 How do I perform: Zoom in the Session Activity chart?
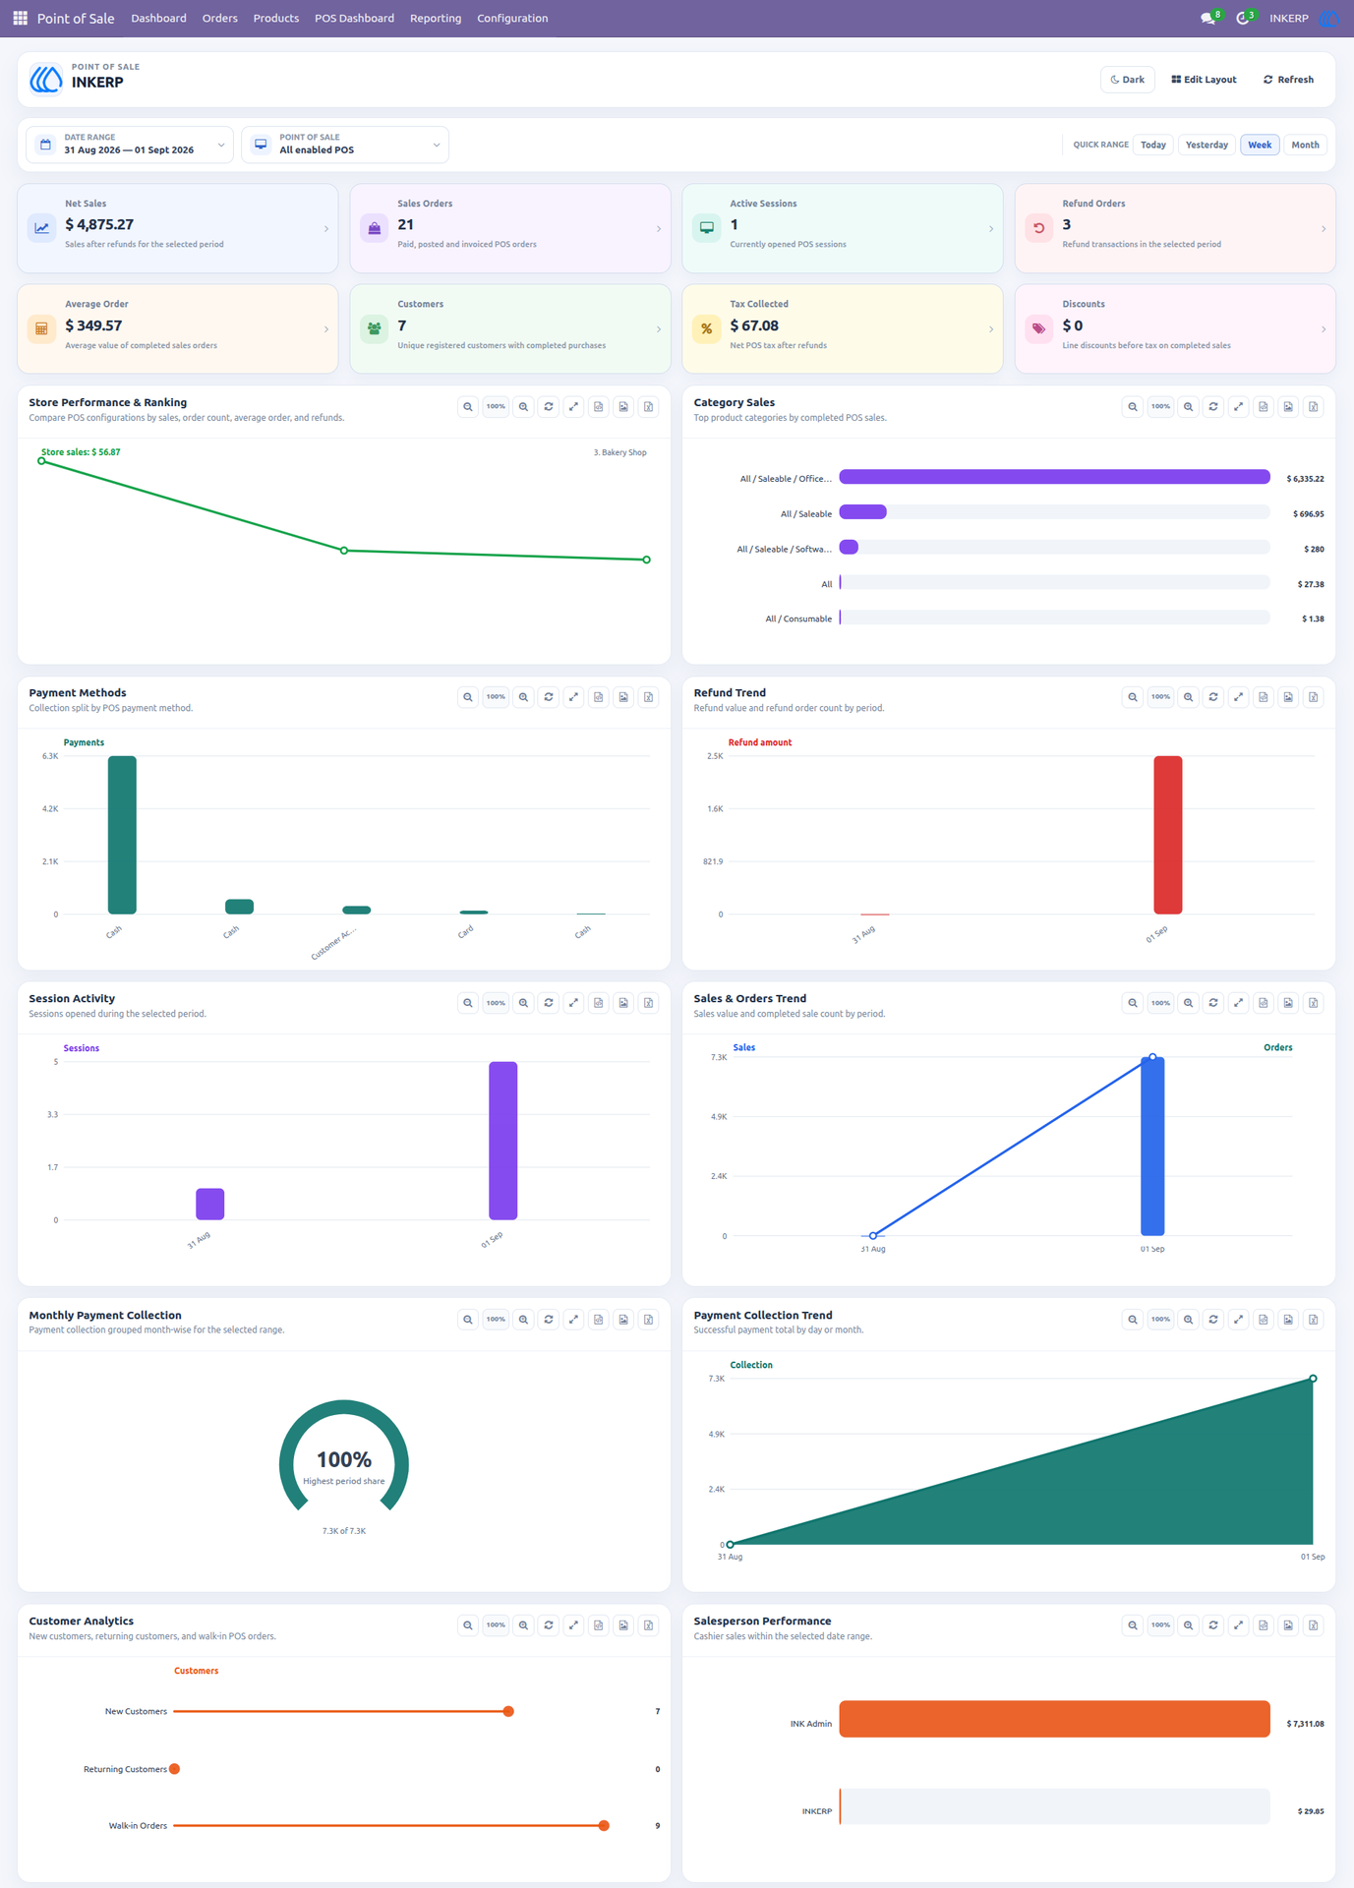[524, 1003]
